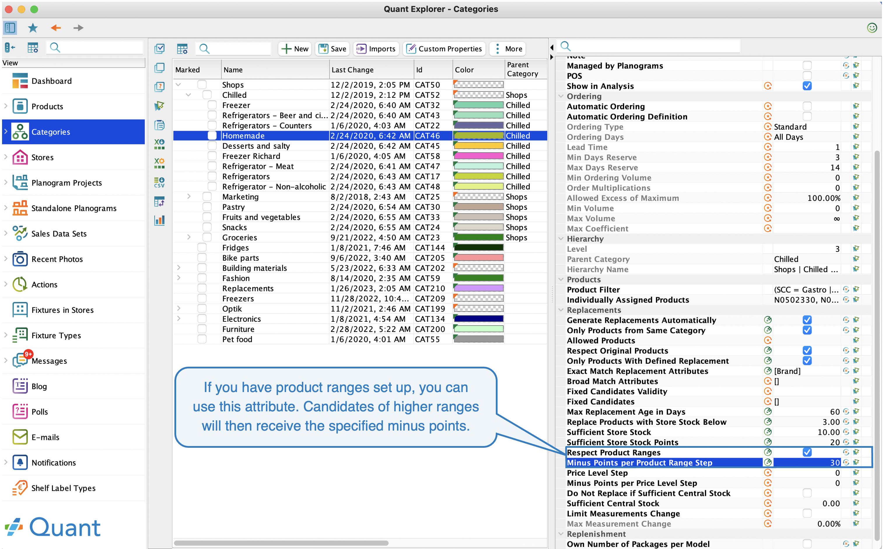884x549 pixels.
Task: Click the table transfer icon in vertical toolbar
Action: (x=159, y=201)
